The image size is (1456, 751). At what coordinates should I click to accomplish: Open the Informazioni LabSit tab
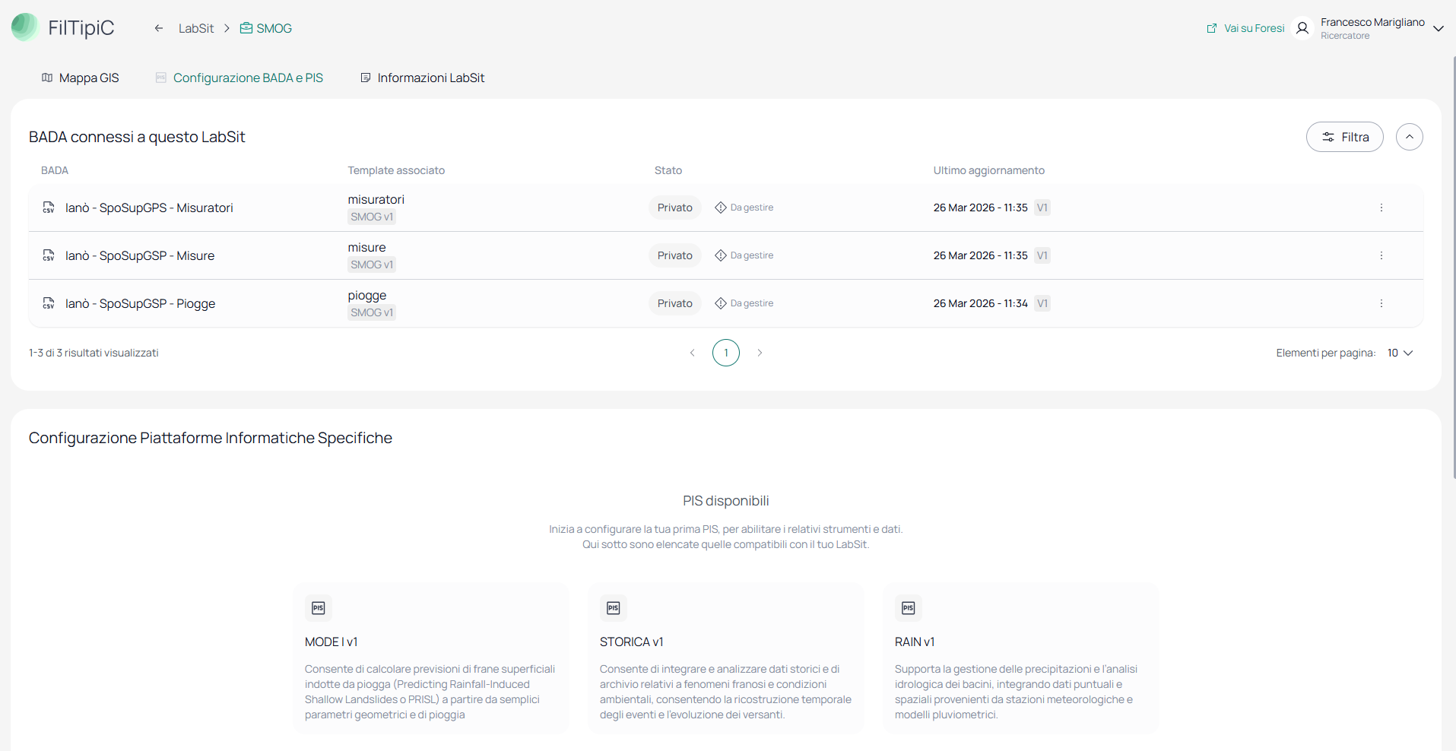tap(423, 78)
